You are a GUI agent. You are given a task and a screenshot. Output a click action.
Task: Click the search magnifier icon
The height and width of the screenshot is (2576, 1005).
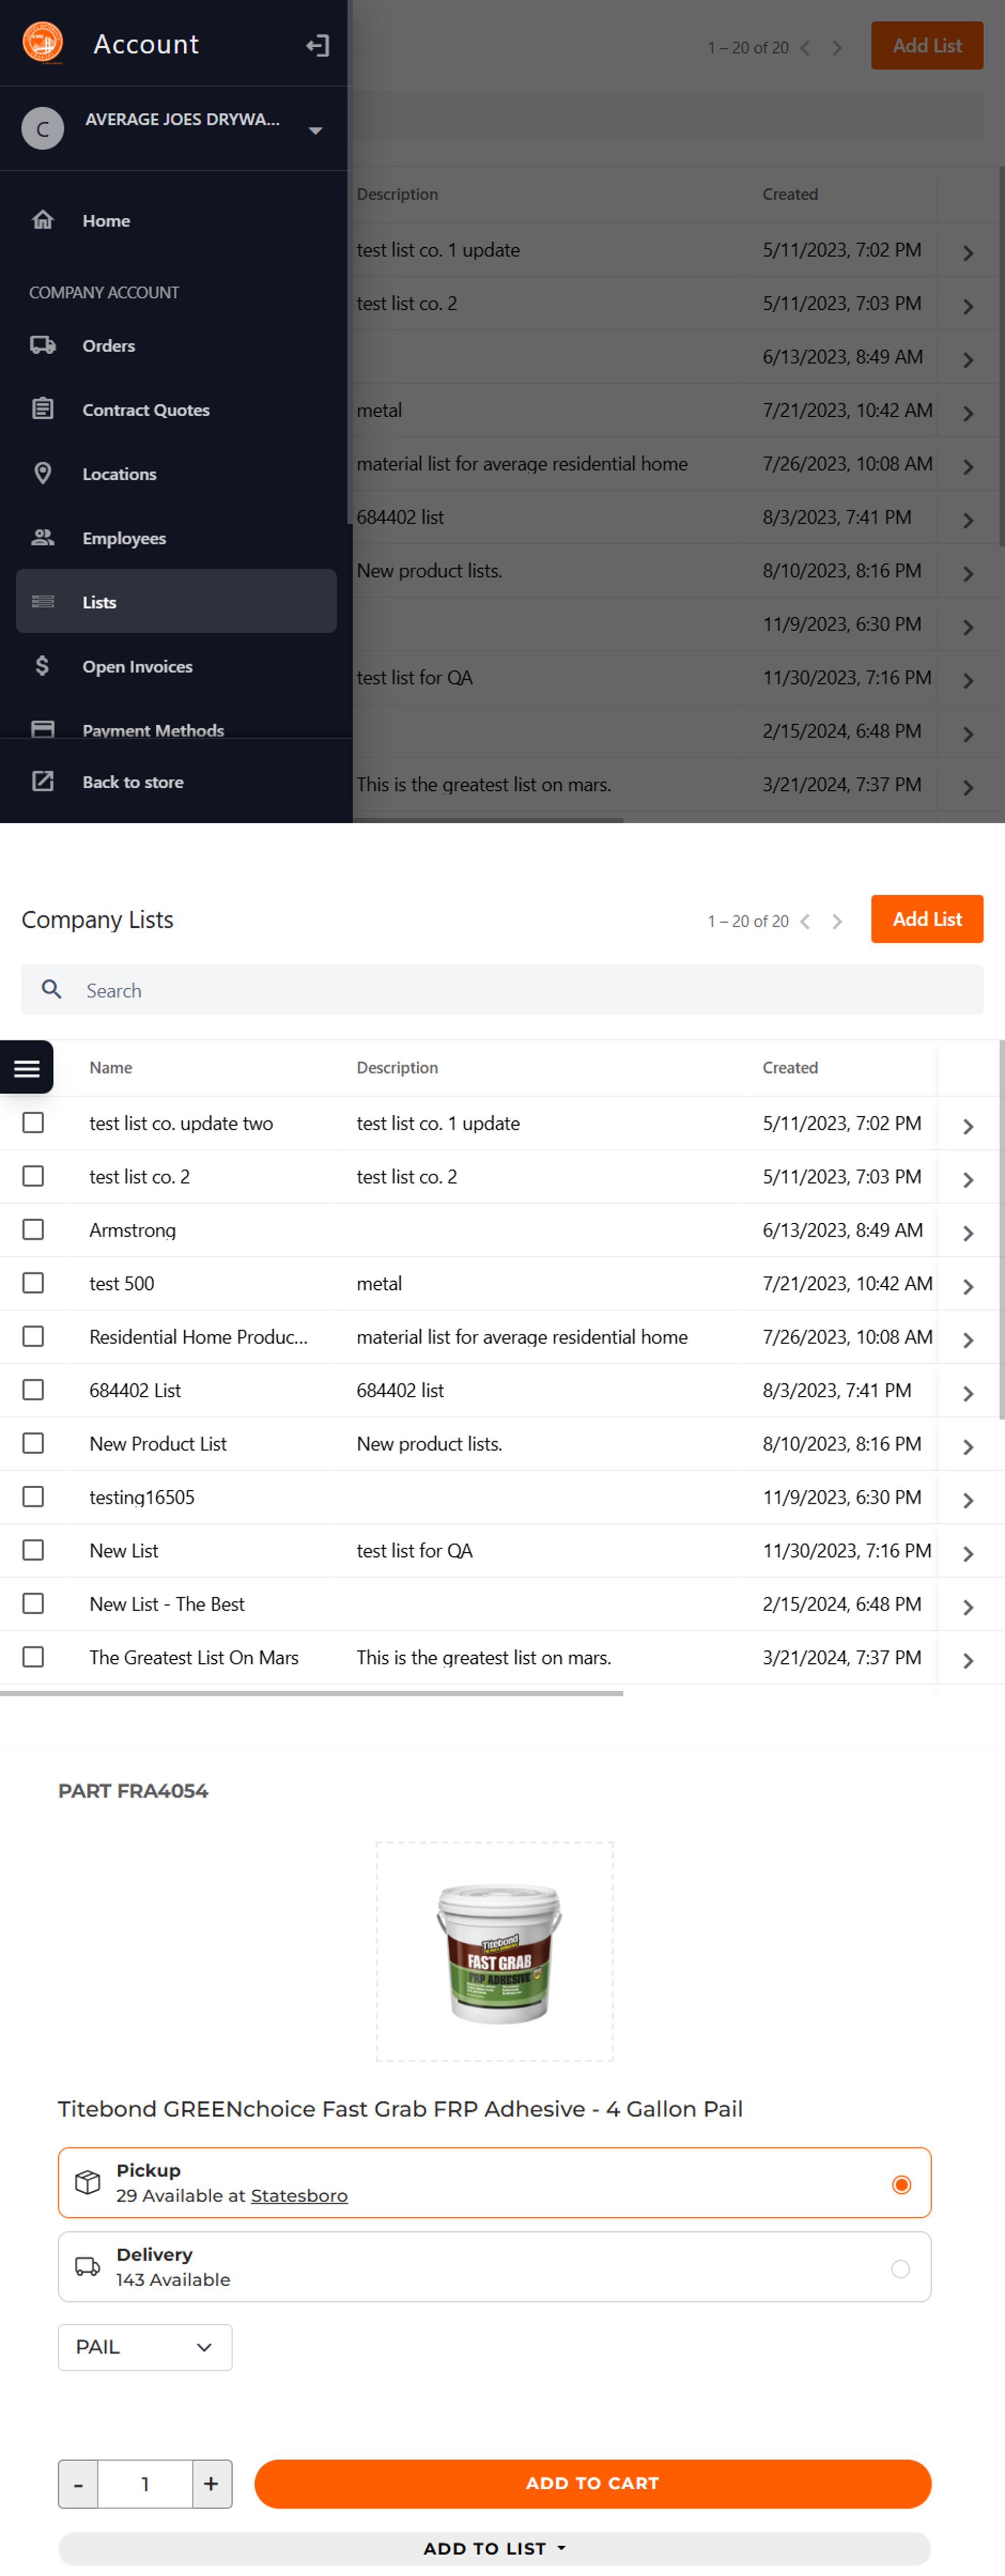tap(52, 989)
